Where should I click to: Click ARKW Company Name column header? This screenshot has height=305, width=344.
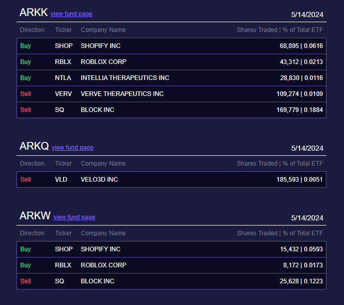103,233
